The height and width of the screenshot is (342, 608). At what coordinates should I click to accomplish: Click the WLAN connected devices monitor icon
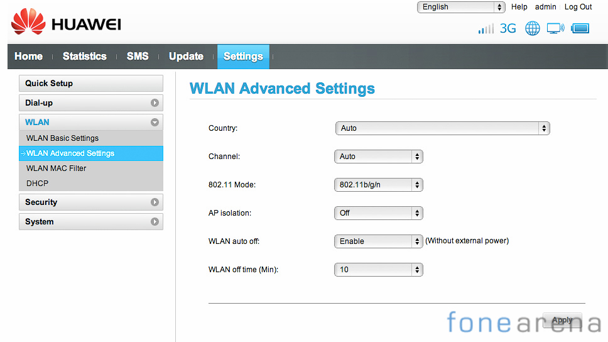click(556, 28)
